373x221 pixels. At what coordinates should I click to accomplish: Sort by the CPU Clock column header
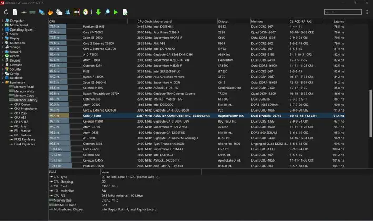point(140,21)
